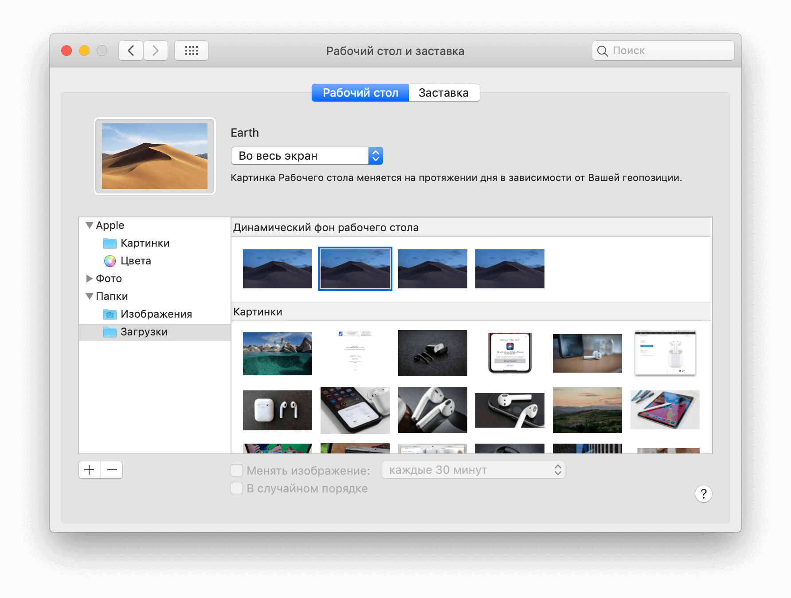Collapse the Apple section triangle
The height and width of the screenshot is (598, 791).
tap(90, 225)
